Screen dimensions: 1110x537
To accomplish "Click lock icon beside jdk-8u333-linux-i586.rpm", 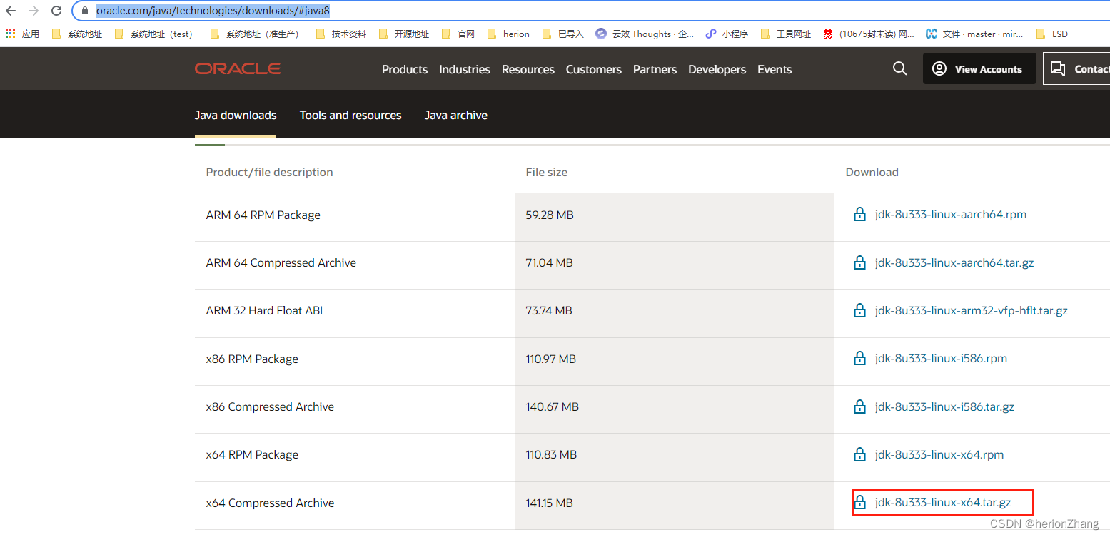I will tap(860, 359).
